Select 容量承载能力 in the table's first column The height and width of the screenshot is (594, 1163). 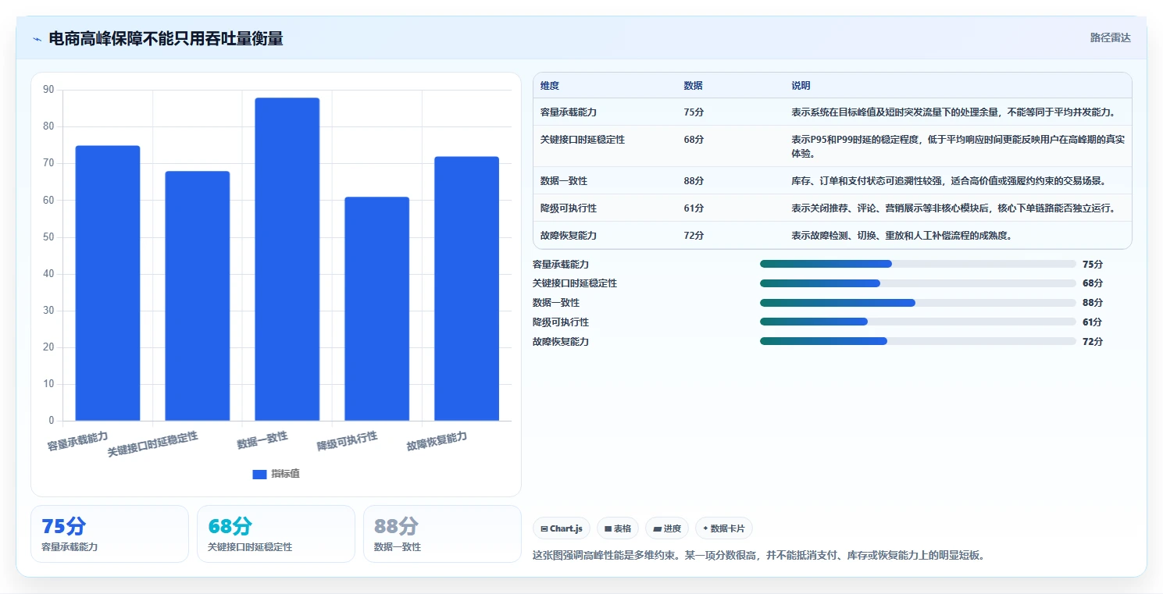pos(569,112)
